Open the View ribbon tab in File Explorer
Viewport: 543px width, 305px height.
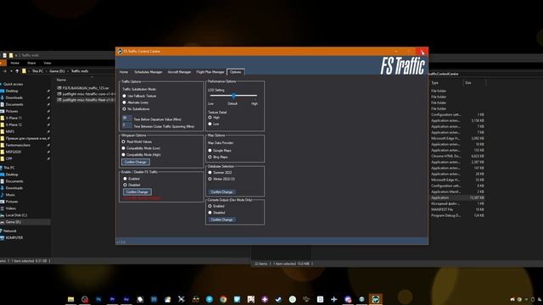(x=48, y=63)
